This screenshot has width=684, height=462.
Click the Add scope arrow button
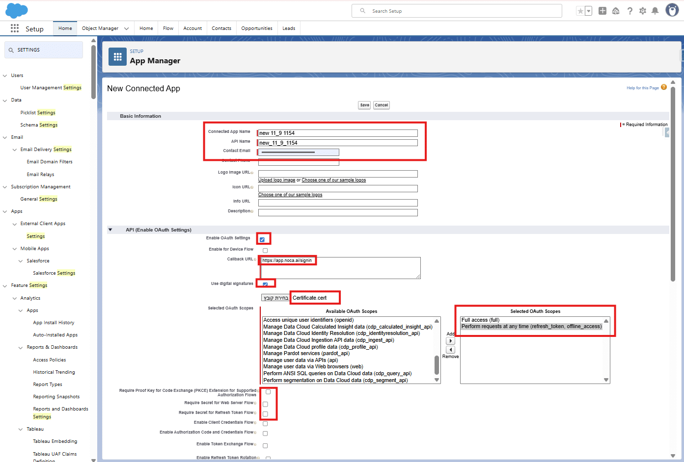tap(450, 341)
